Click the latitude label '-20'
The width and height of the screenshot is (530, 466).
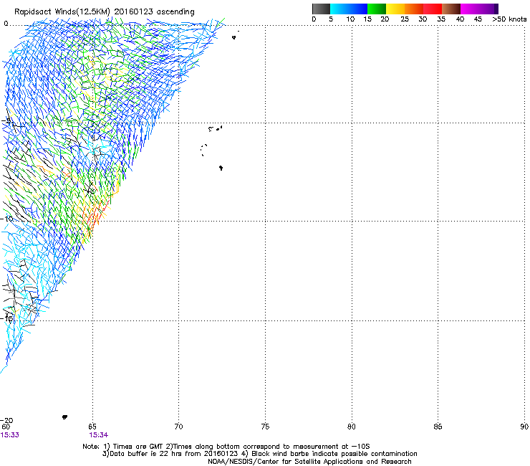pos(6,421)
